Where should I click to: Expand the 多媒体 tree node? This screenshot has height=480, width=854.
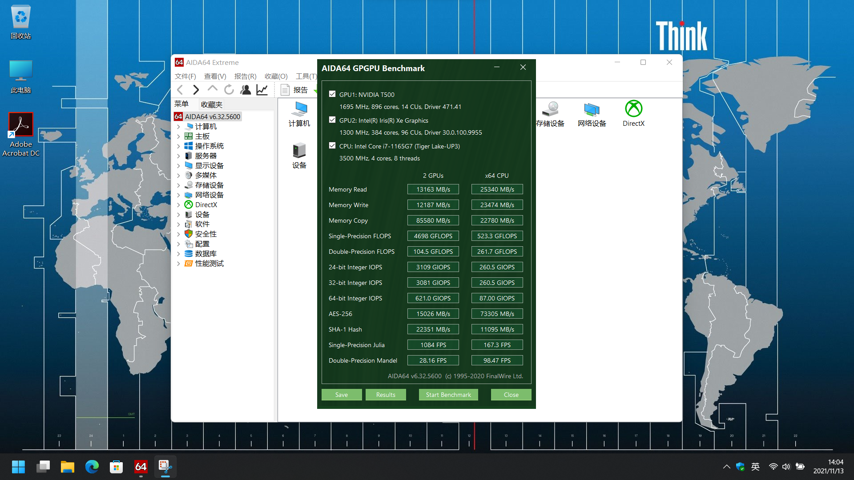pos(179,176)
